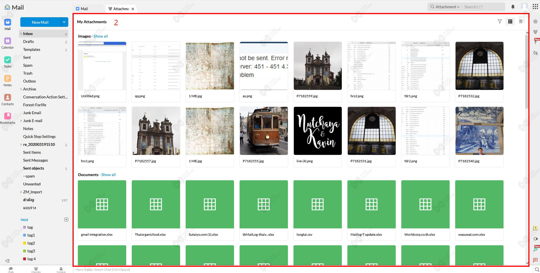Expand the Inbox folder
Viewport: 540px width, 273px height.
(21, 34)
